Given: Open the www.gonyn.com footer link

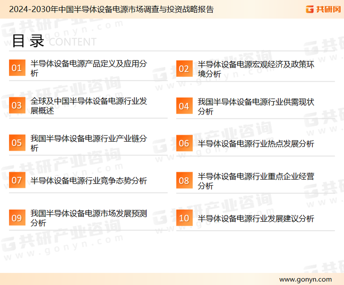Looking at the screenshot, I should [x=305, y=280].
